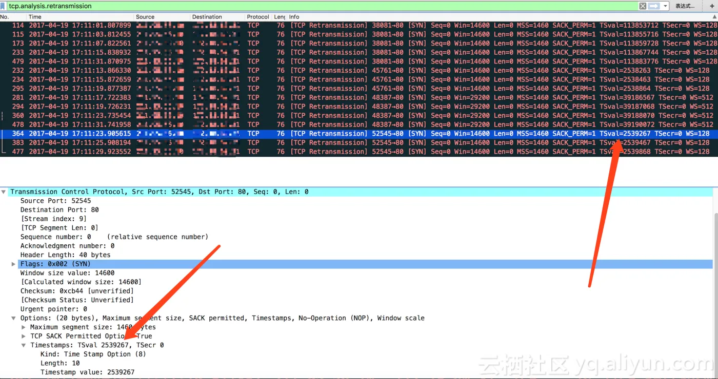
Task: Select packet number 477 row
Action: coord(359,152)
